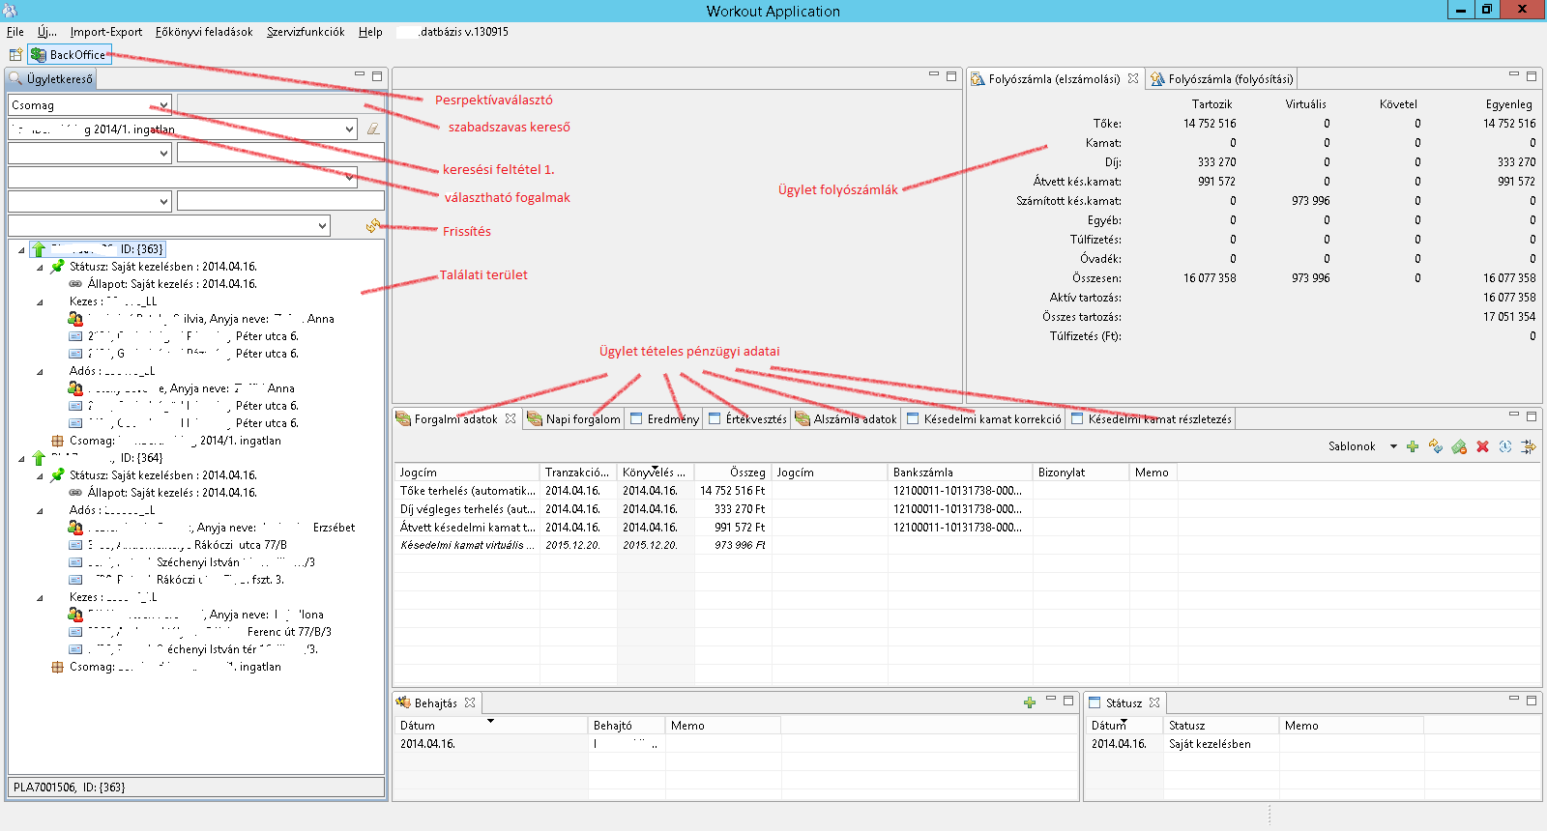Switch to the Napi forgalom tab
1547x831 pixels.
point(574,418)
